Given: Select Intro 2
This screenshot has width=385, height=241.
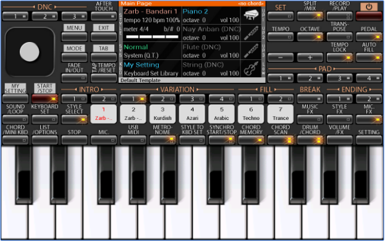Looking at the screenshot, I should (104, 99).
